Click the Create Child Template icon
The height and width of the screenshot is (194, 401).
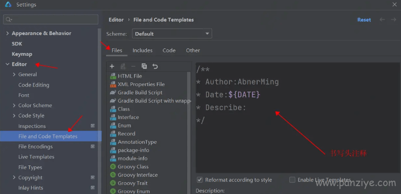123,67
